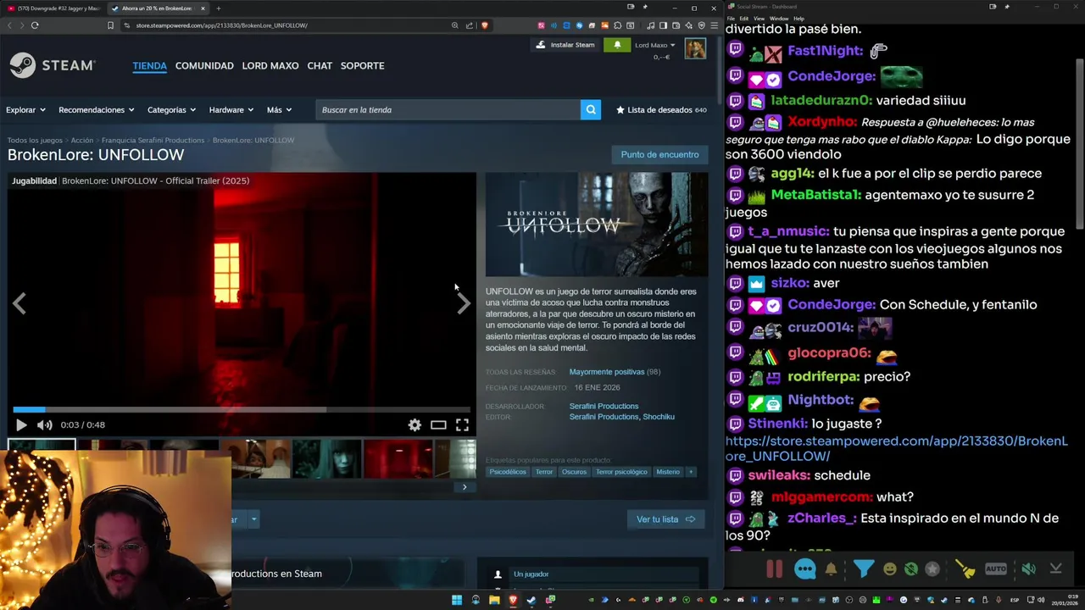Click the browser address bar URL

pyautogui.click(x=221, y=25)
